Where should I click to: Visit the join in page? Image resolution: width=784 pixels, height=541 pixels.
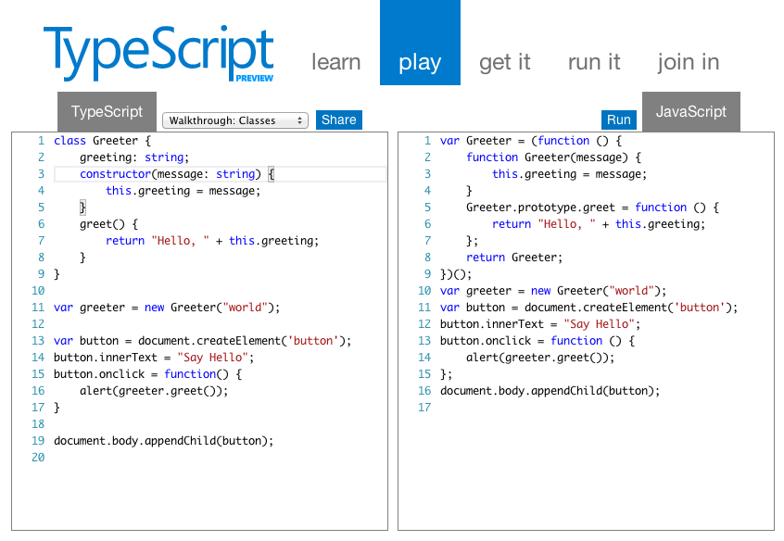(688, 62)
